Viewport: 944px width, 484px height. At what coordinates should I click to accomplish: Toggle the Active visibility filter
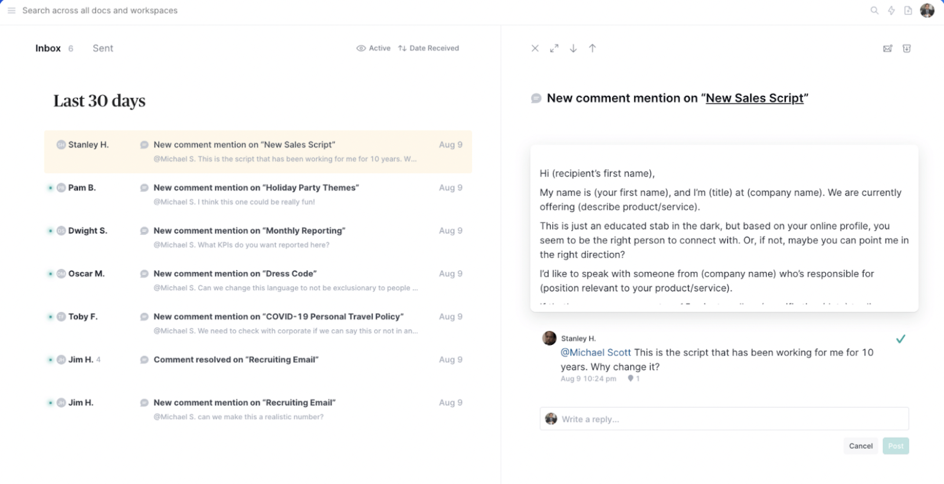coord(373,48)
